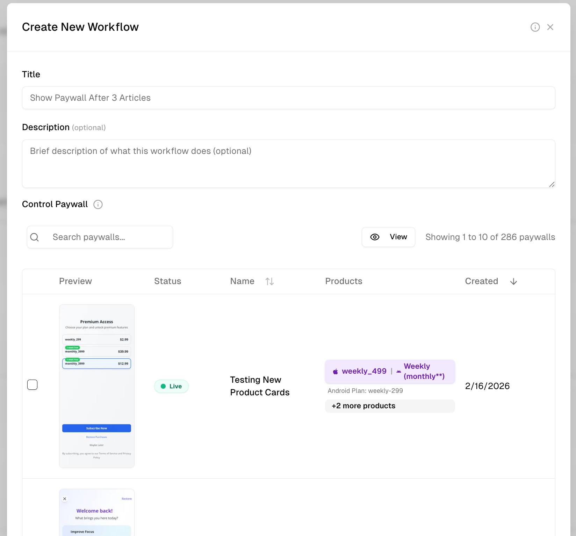Click the info icon in dialog header
This screenshot has height=536, width=576.
(535, 27)
